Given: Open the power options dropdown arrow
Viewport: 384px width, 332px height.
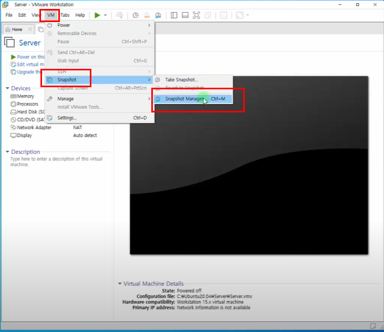Looking at the screenshot, I should [105, 15].
